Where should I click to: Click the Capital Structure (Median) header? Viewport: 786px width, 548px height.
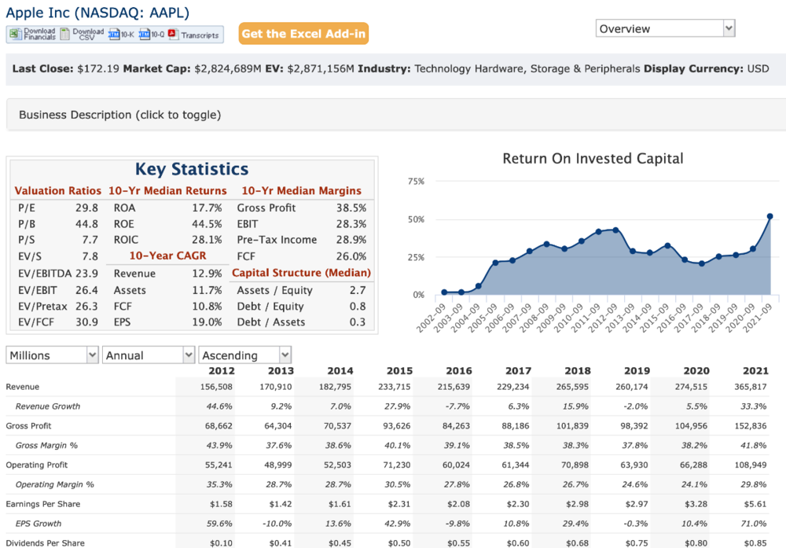(x=301, y=273)
